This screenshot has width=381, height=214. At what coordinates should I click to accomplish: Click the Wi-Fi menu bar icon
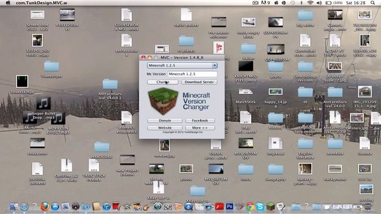[310, 2]
